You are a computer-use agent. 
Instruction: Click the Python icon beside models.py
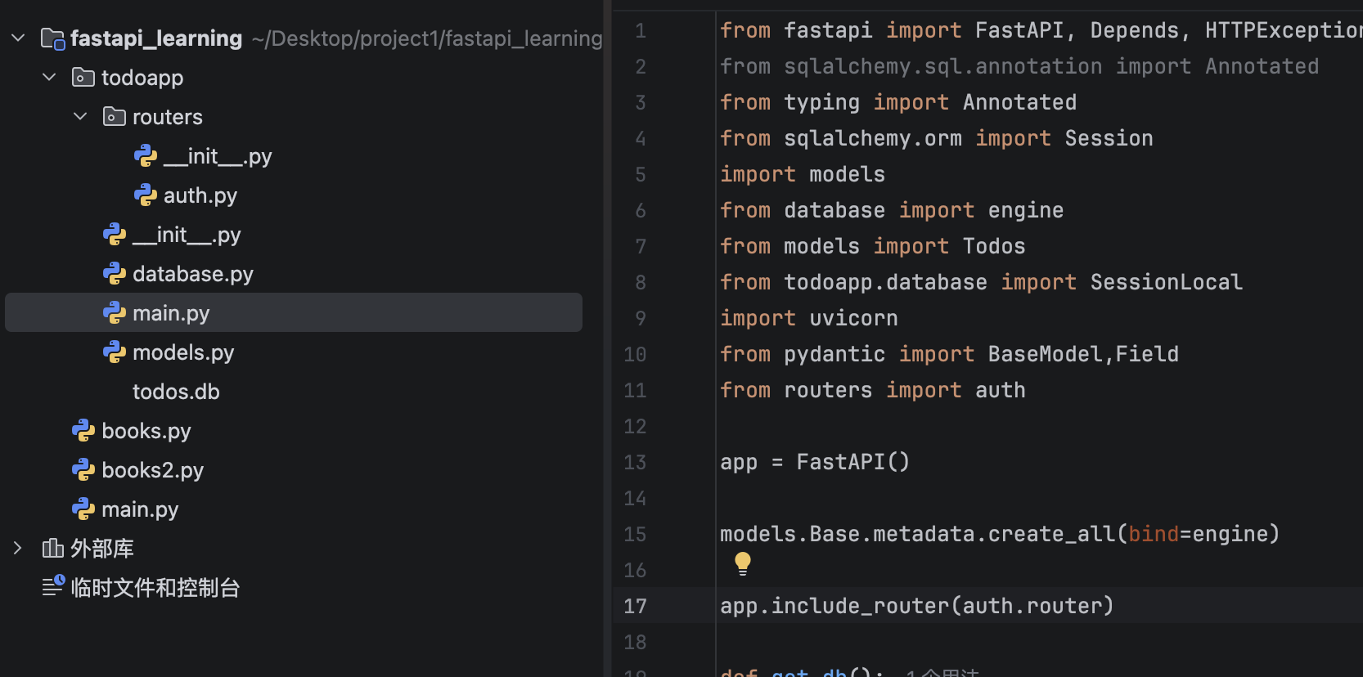[x=115, y=352]
